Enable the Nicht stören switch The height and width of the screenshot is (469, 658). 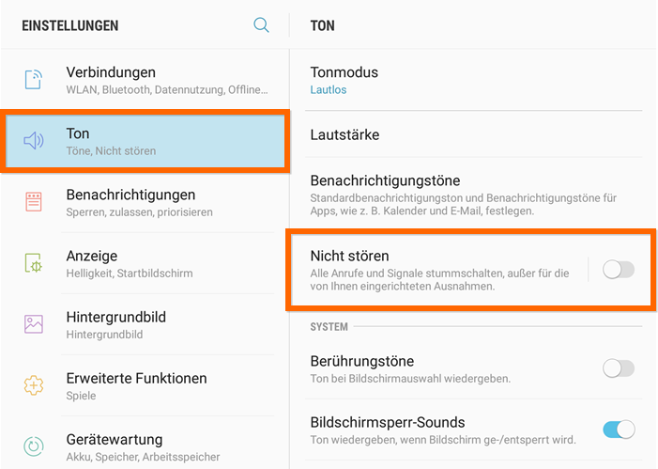tap(619, 270)
